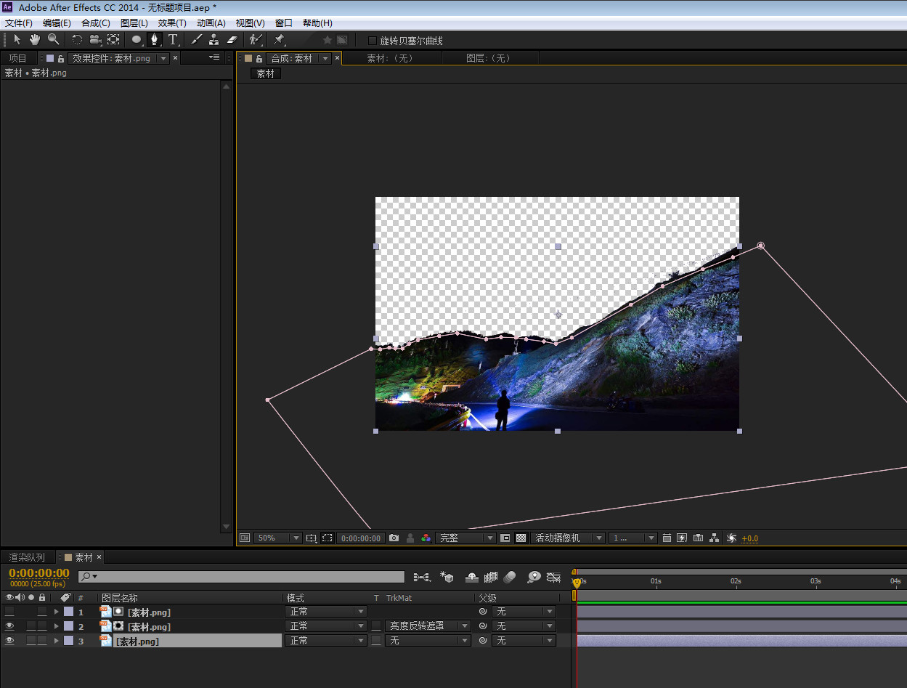Toggle the transparency grid button
The width and height of the screenshot is (907, 688).
pos(521,538)
